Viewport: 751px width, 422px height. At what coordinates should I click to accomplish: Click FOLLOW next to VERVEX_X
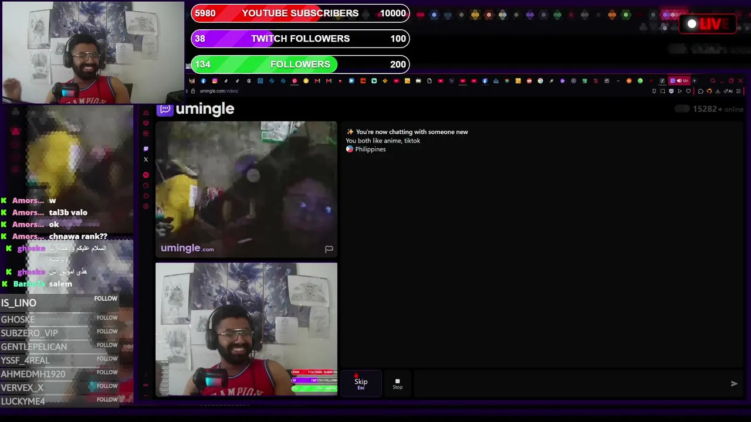(x=107, y=386)
